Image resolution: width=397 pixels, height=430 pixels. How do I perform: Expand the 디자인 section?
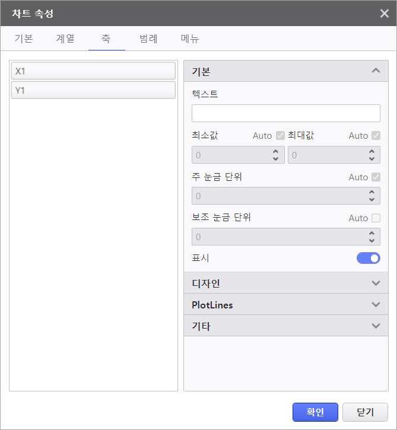click(375, 283)
